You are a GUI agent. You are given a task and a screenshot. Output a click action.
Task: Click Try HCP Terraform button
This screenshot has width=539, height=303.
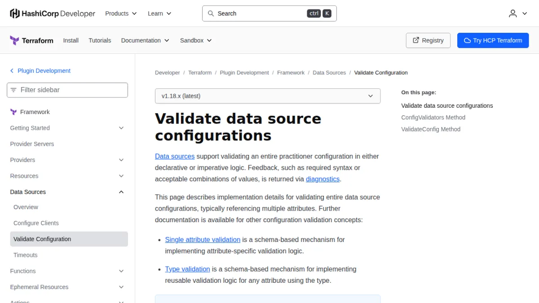tap(493, 40)
